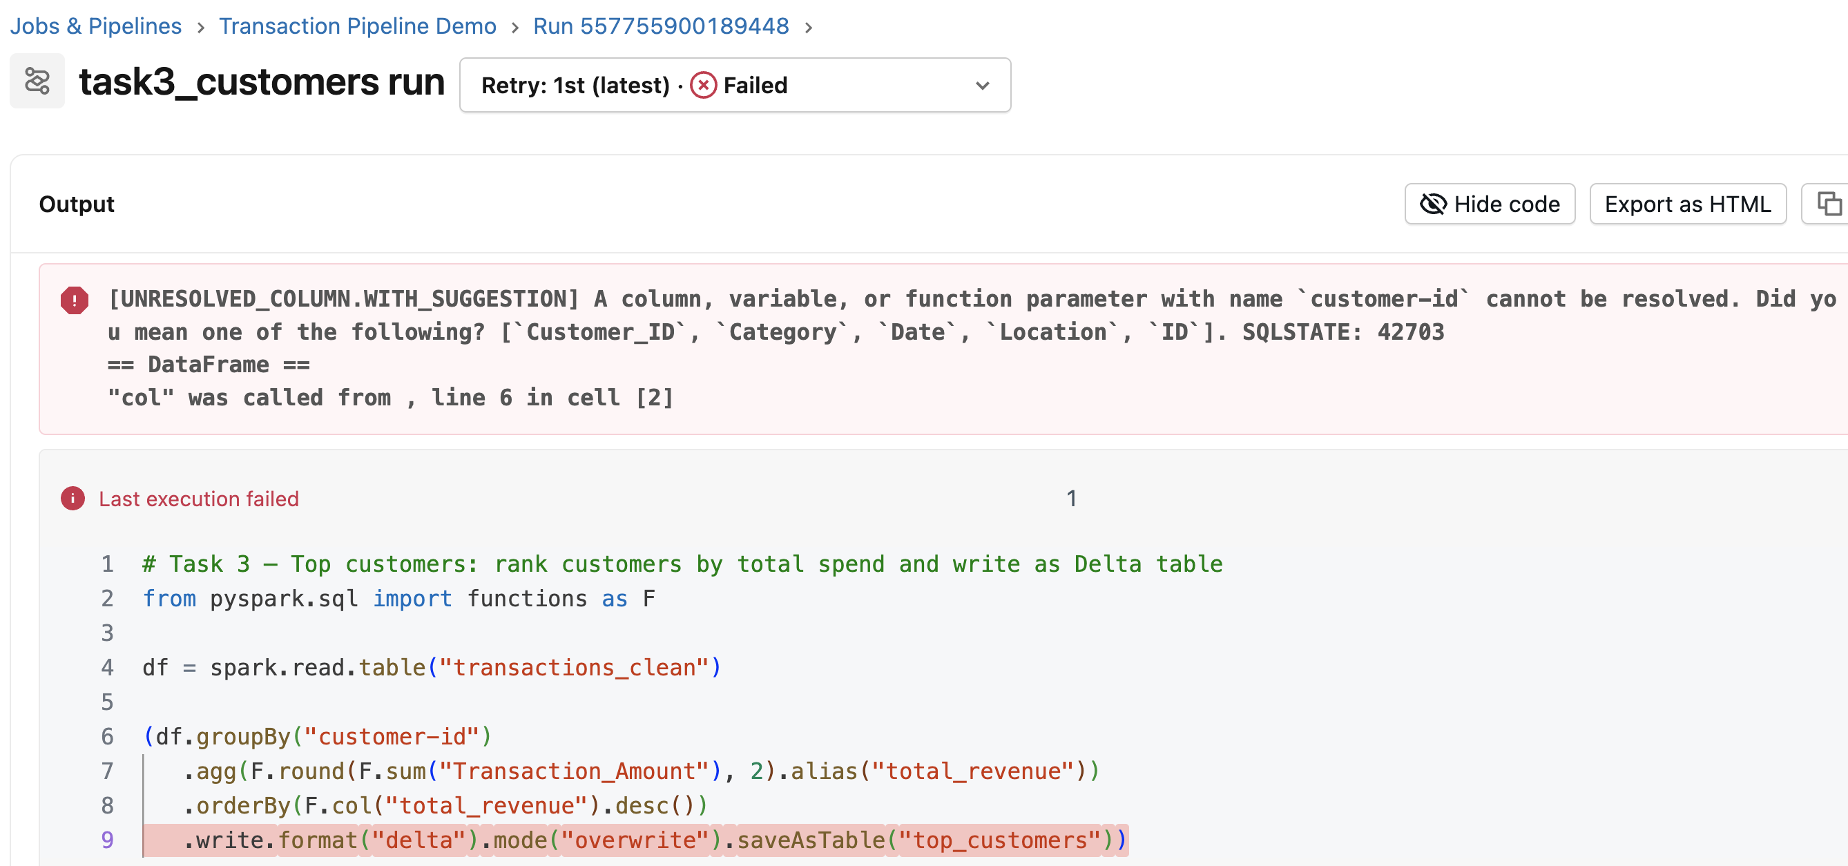Viewport: 1848px width, 866px height.
Task: Click the chevron icon after Jobs & Pipelines
Action: [x=200, y=26]
